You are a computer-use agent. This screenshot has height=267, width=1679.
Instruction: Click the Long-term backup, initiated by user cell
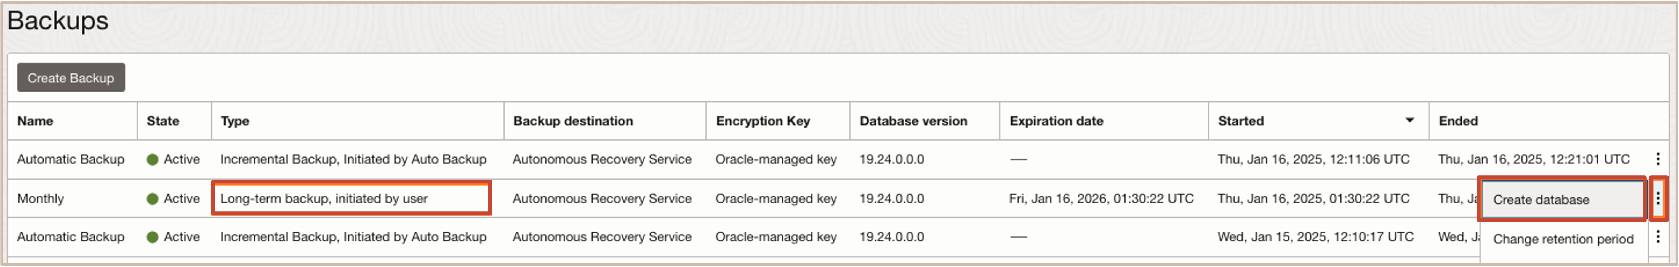[x=351, y=199]
